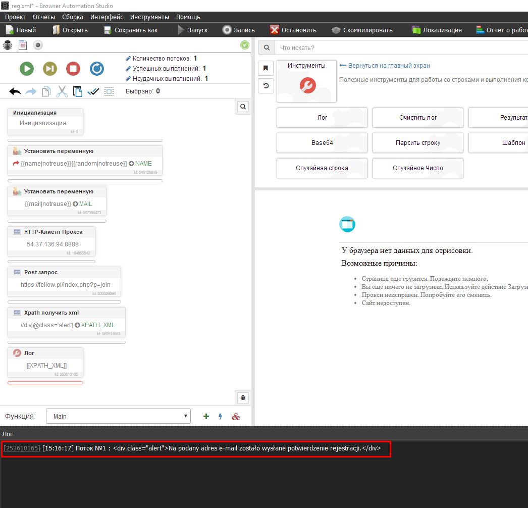Click the Случайное Число button
Screen dimensions: 528x508
point(418,168)
